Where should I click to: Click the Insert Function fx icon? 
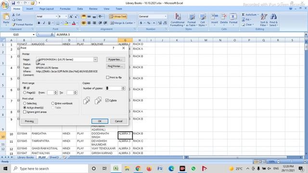pos(52,35)
